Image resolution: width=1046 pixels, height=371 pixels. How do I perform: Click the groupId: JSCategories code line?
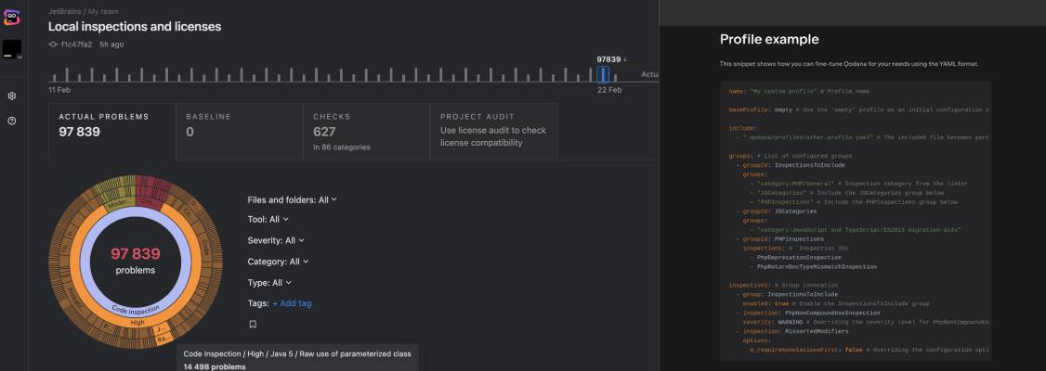pyautogui.click(x=776, y=211)
